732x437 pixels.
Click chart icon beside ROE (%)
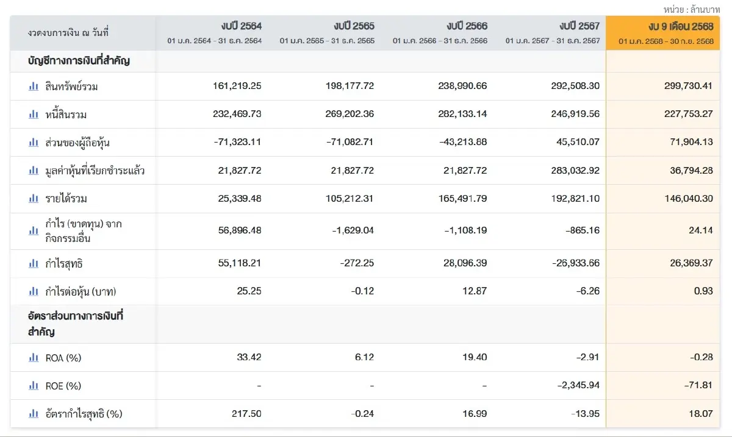point(34,386)
